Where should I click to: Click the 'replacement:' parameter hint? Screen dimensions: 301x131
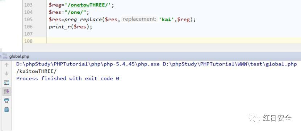[139, 19]
